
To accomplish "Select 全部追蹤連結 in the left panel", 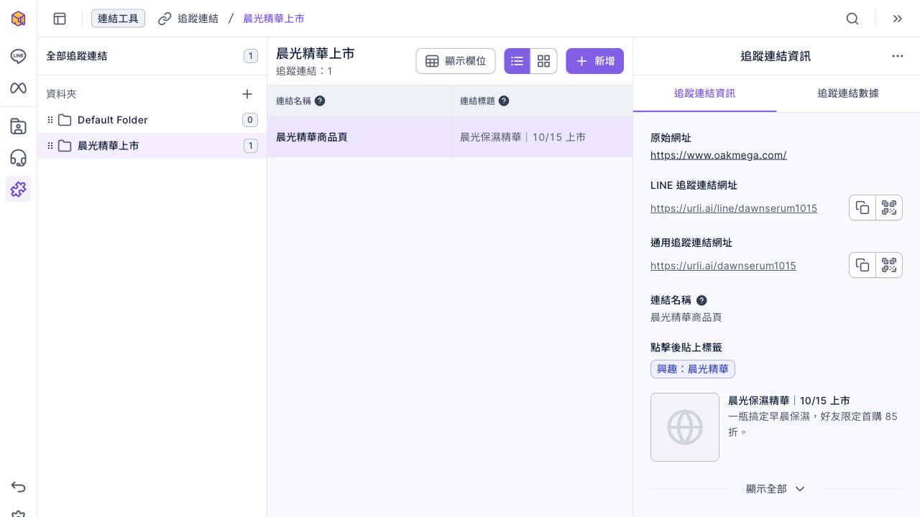I will point(152,56).
